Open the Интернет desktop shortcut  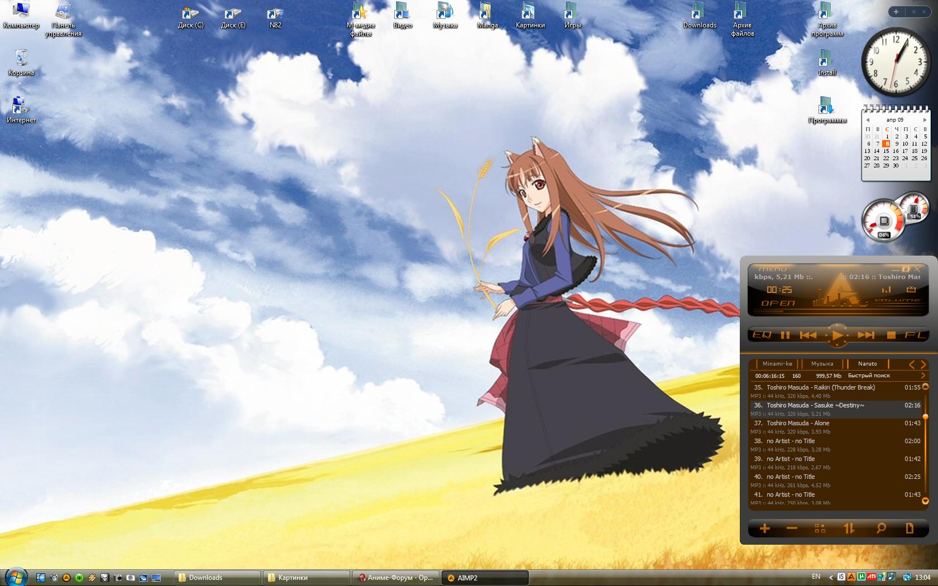[x=21, y=110]
